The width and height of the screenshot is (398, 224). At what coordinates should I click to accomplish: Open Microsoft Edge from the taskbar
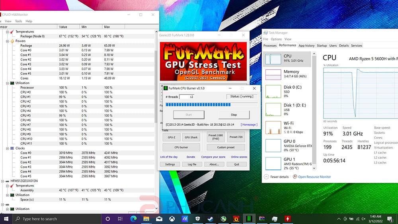pyautogui.click(x=133, y=219)
